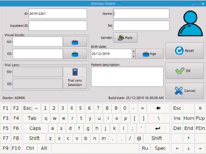Toggle the right Shift key
206x154 pixels.
pos(157,138)
